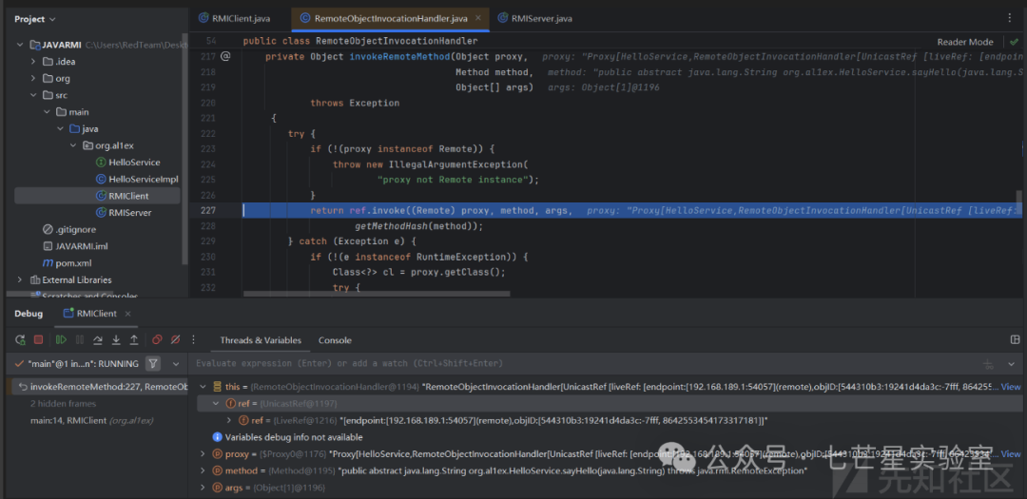Click the editor horizontal scrollbar

coord(376,294)
